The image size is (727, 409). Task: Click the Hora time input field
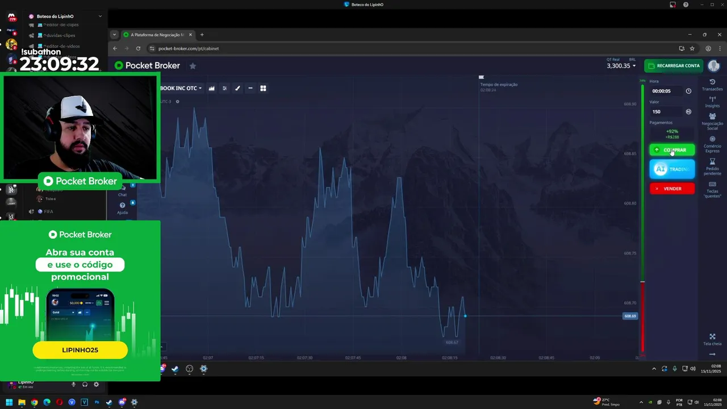[666, 91]
